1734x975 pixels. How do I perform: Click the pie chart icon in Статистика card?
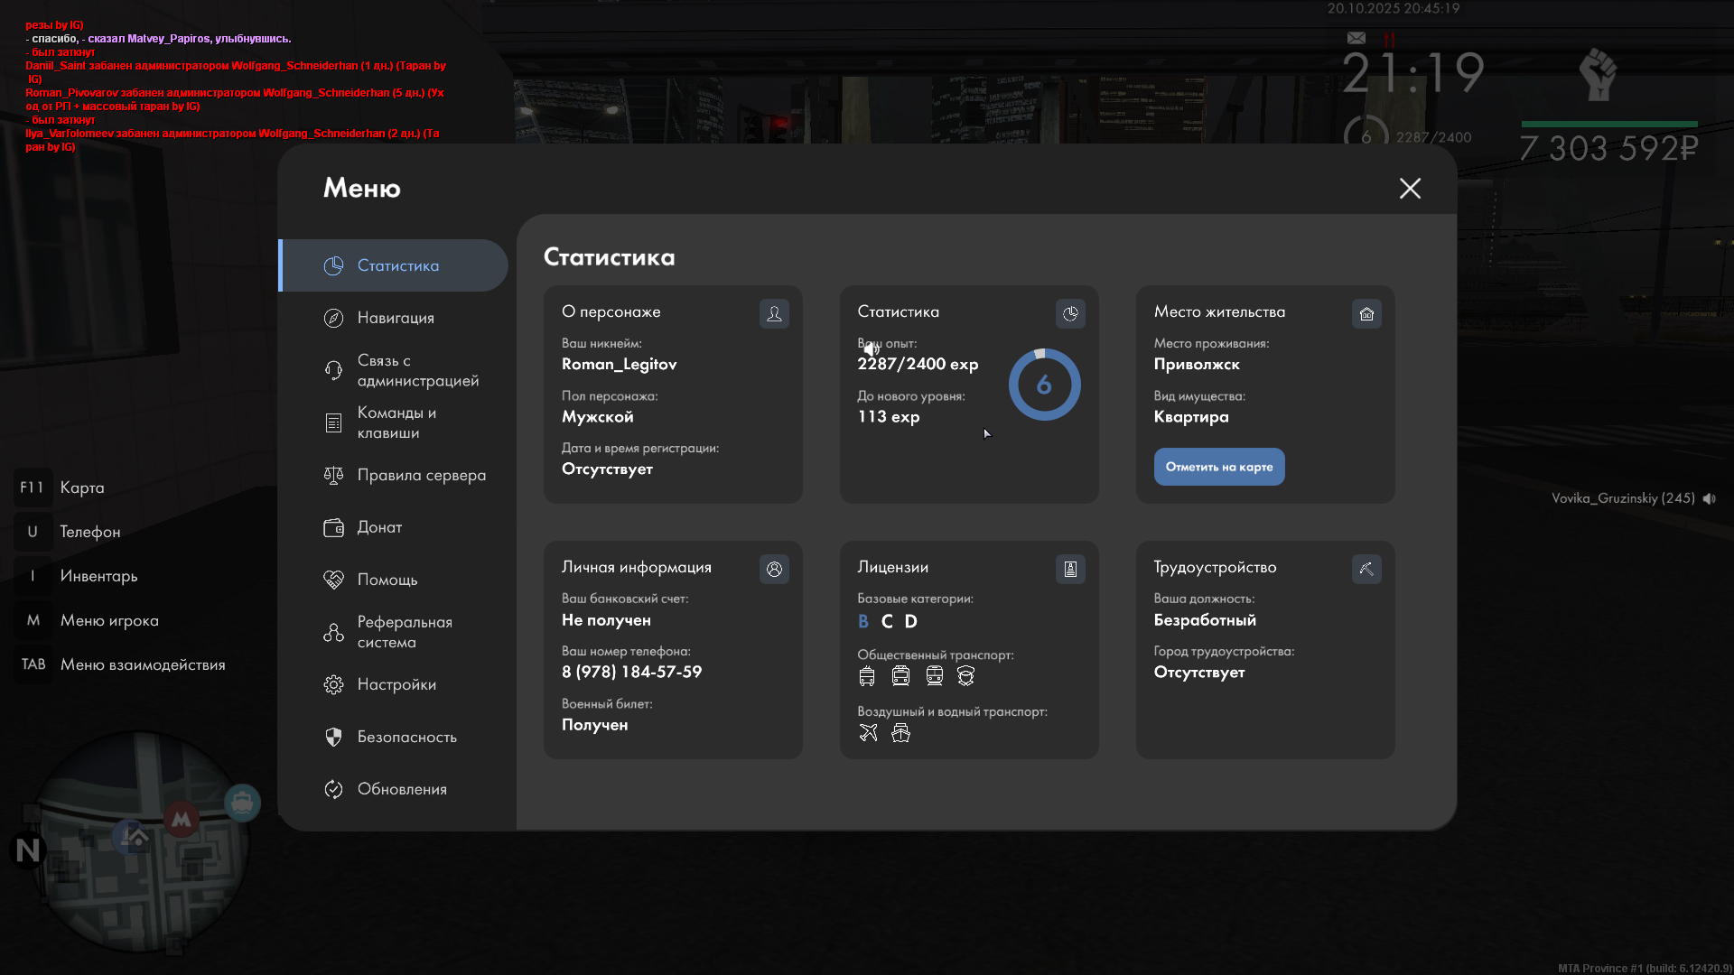point(1070,313)
